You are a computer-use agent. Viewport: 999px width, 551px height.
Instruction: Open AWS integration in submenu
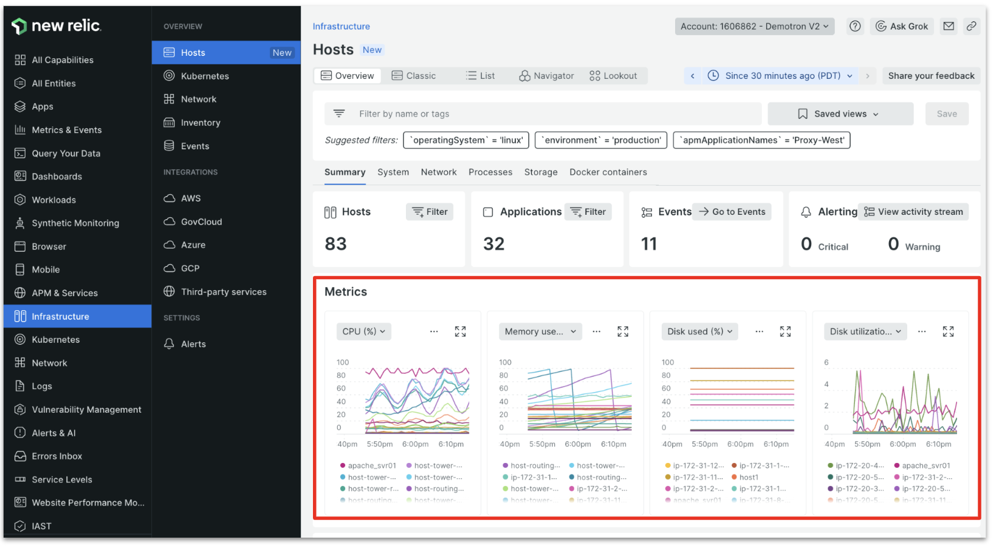tap(226, 198)
